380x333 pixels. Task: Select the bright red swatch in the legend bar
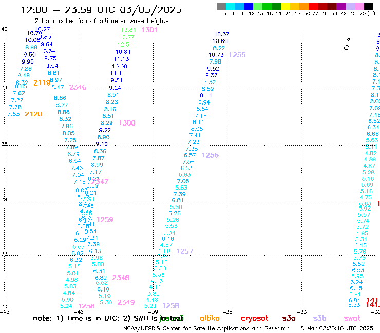click(313, 6)
